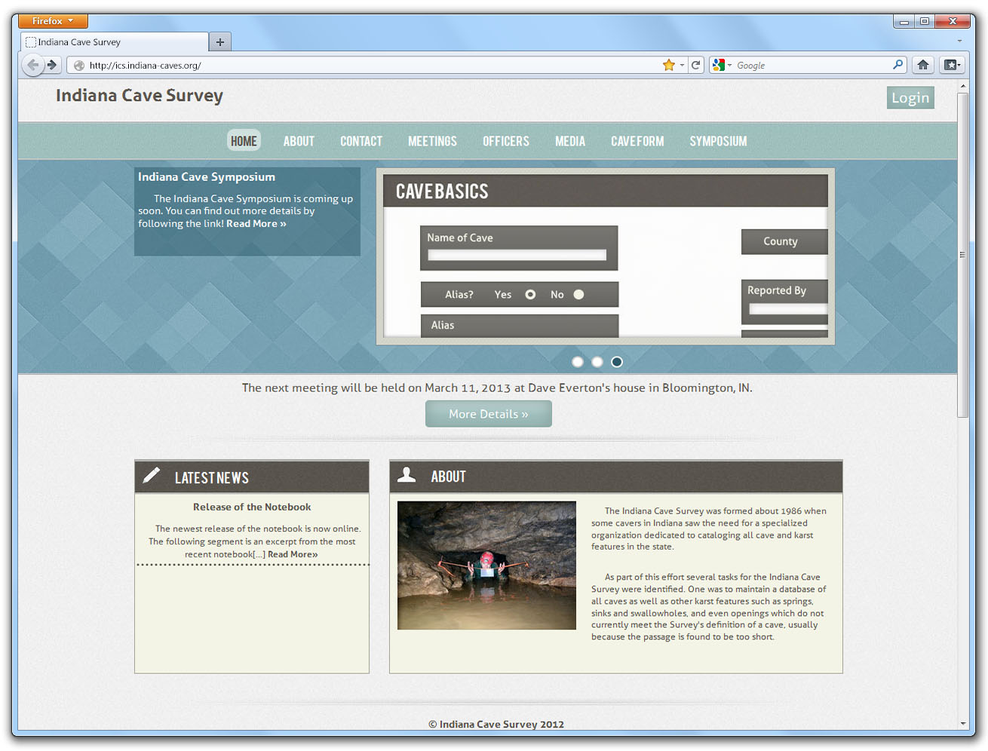Click the Indiana Cave Survey site title
Image resolution: width=988 pixels, height=751 pixels.
coord(140,96)
